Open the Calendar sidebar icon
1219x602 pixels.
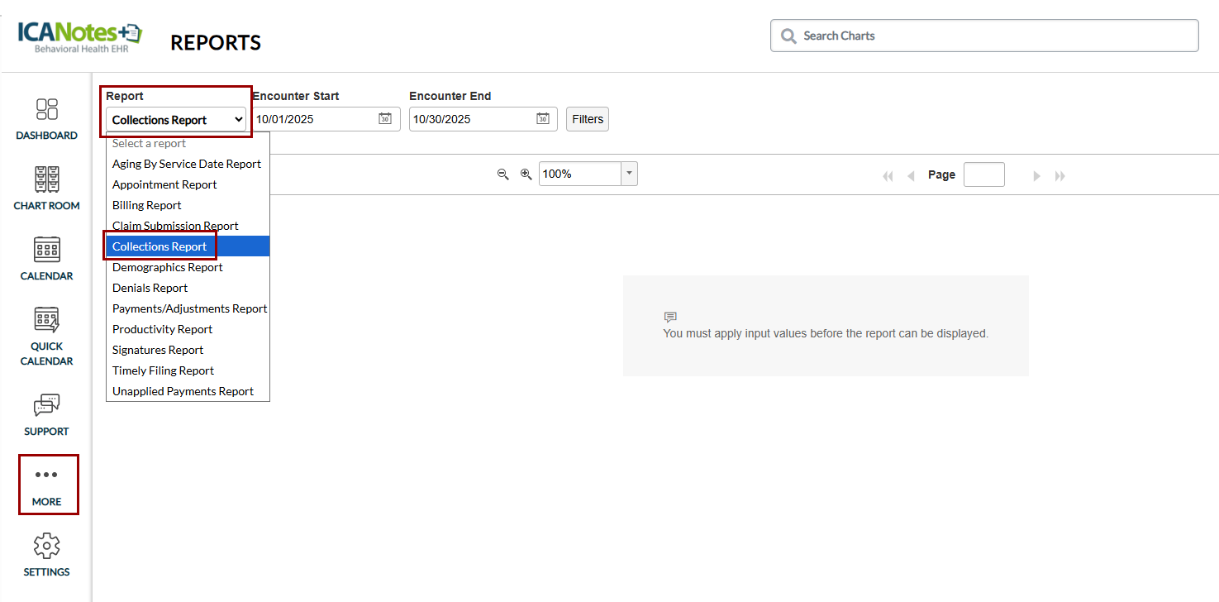46,250
